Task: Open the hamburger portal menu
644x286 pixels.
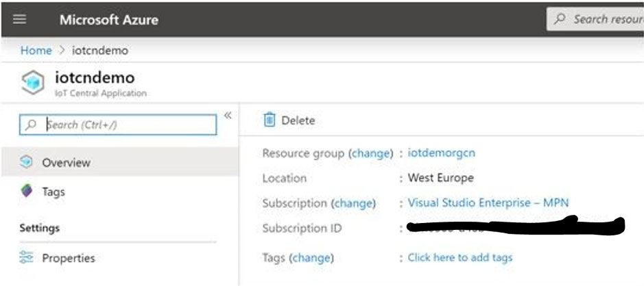Action: 20,19
